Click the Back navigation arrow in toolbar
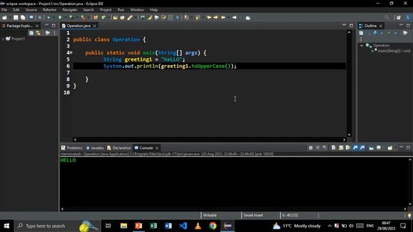 223,17
